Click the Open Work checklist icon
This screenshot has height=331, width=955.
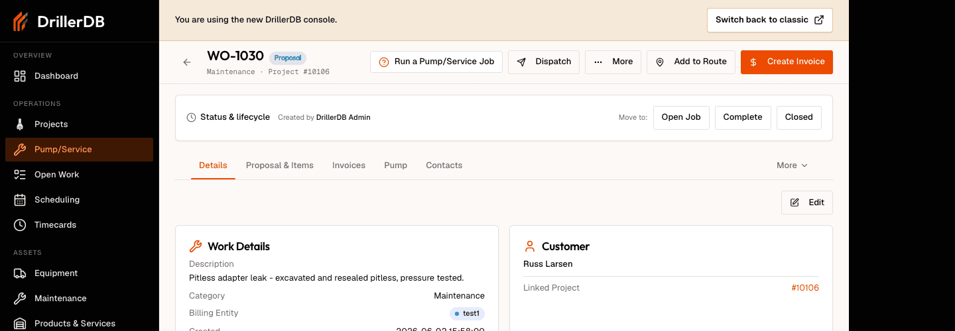tap(20, 175)
